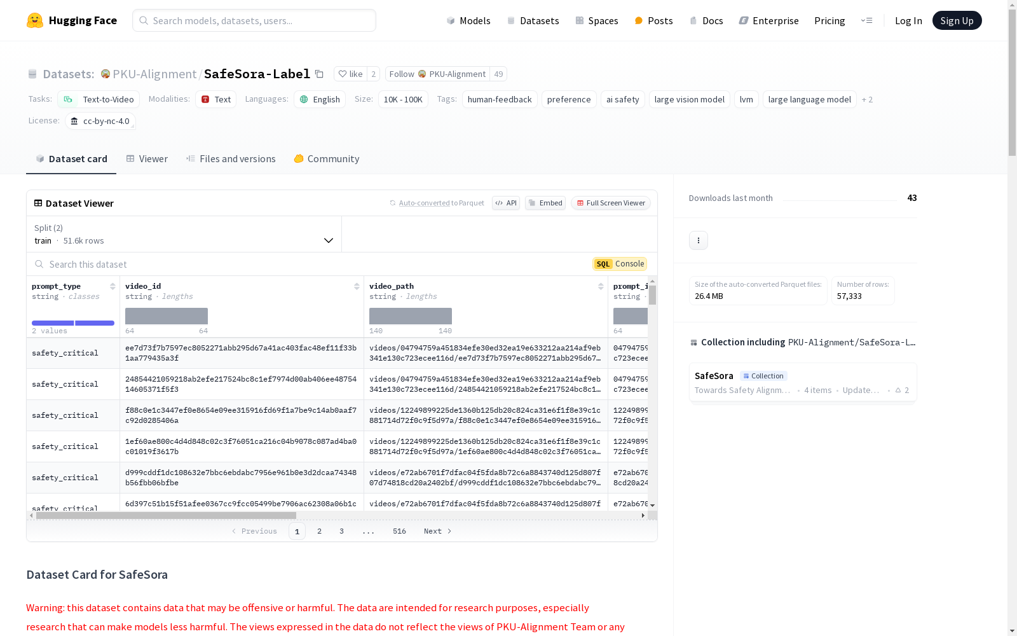Click the prompt_type classes distribution bar
This screenshot has width=1017, height=636.
(x=73, y=323)
